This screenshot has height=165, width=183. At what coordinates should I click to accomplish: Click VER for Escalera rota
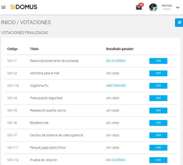pos(158,123)
